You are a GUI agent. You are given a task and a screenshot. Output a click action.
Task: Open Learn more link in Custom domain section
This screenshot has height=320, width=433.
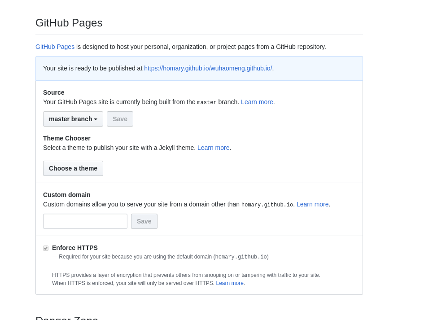click(x=313, y=204)
